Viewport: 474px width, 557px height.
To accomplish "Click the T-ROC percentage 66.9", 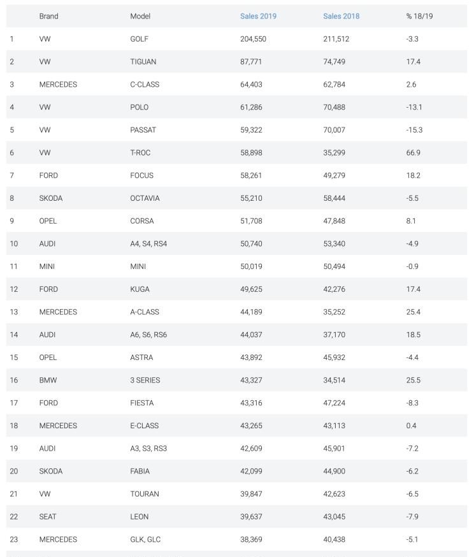I will click(x=413, y=152).
